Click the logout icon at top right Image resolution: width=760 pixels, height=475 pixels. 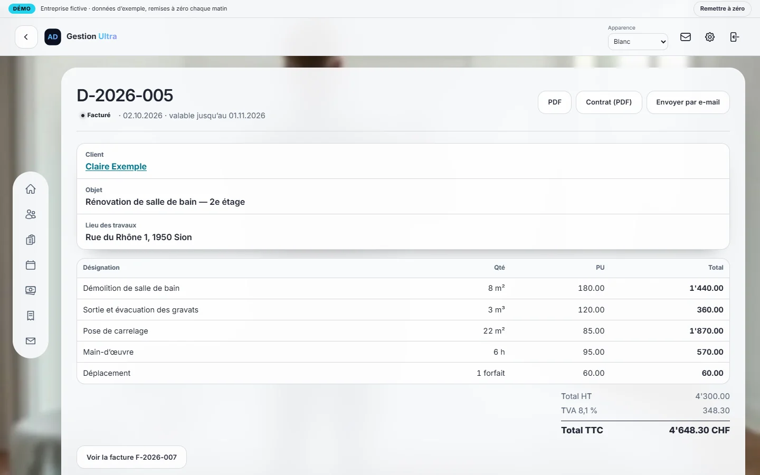[734, 37]
